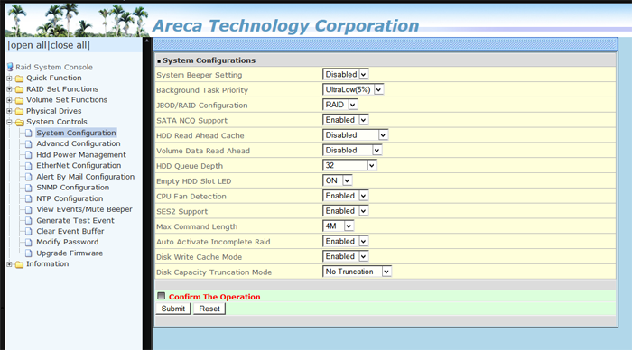Click the Modify Password page icon
Image resolution: width=632 pixels, height=350 pixels.
pyautogui.click(x=29, y=242)
